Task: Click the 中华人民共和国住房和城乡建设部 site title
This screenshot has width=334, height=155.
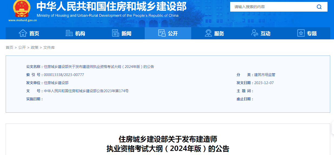Action: [x=111, y=6]
